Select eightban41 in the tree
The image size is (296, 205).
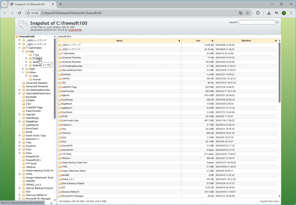tap(32, 125)
